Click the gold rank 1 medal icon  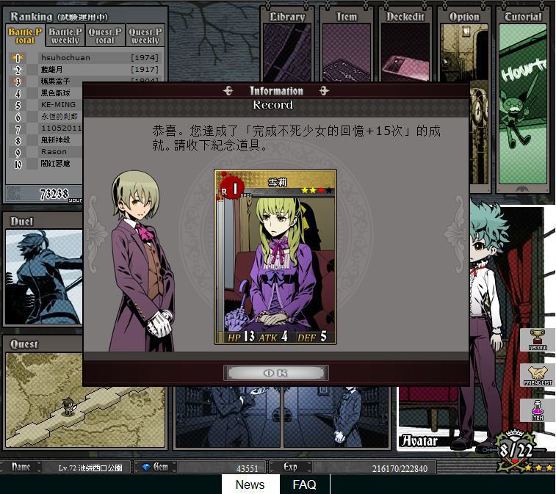point(18,58)
